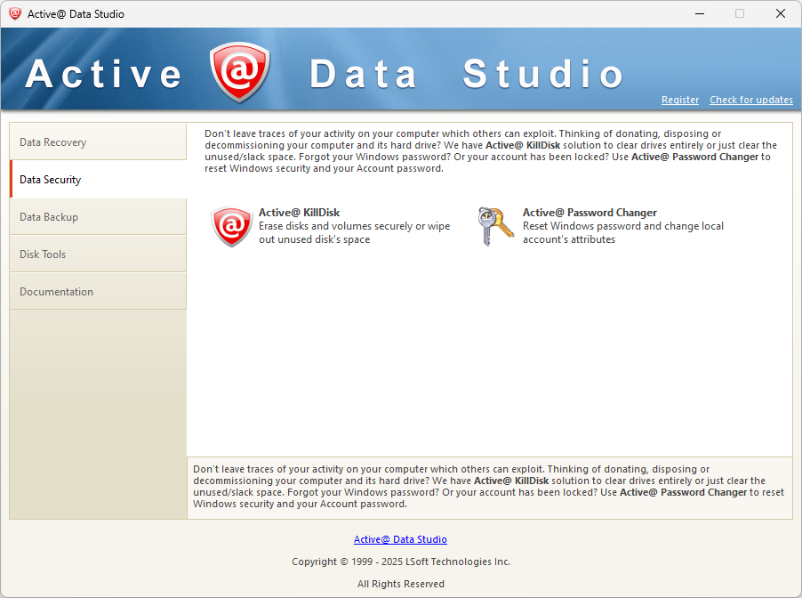Click the All Rights Reserved text
This screenshot has width=802, height=598.
coord(401,584)
